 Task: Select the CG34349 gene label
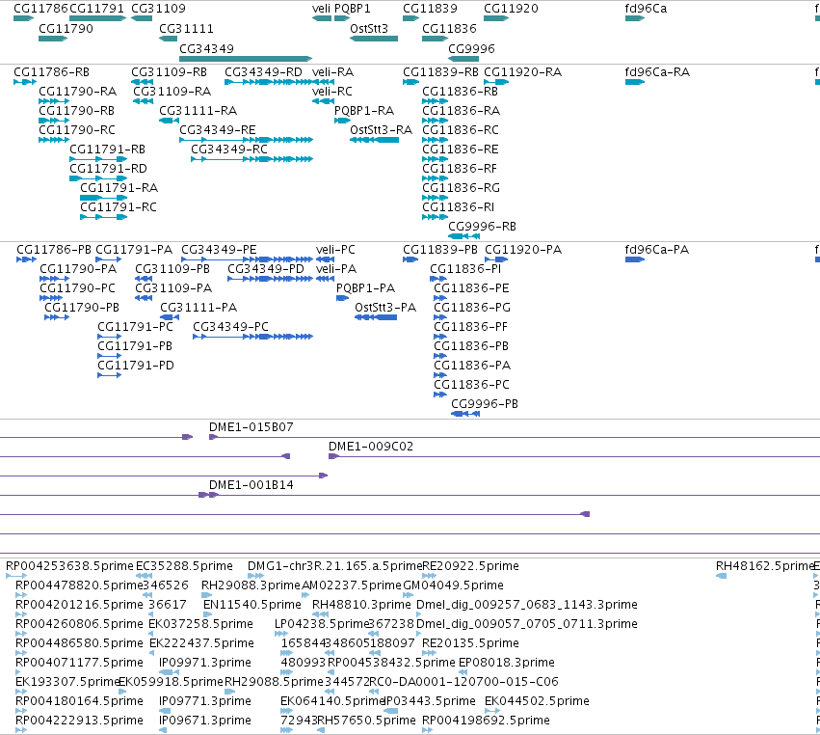pos(206,48)
